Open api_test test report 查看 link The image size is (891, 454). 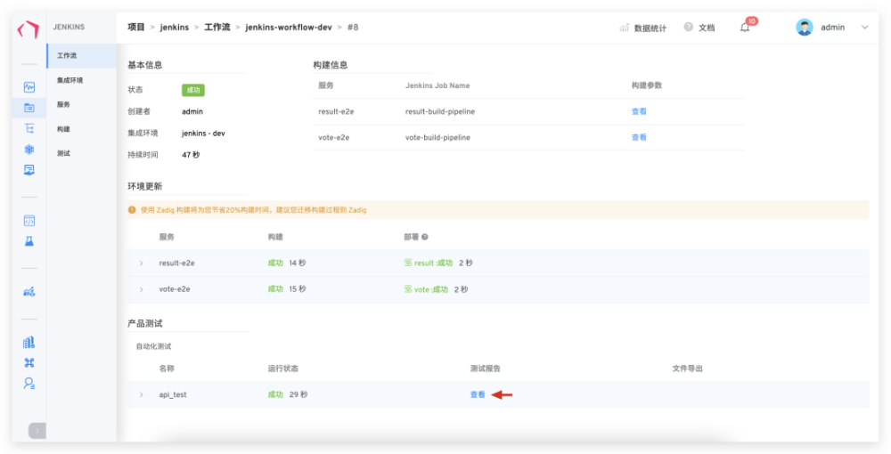pyautogui.click(x=478, y=394)
